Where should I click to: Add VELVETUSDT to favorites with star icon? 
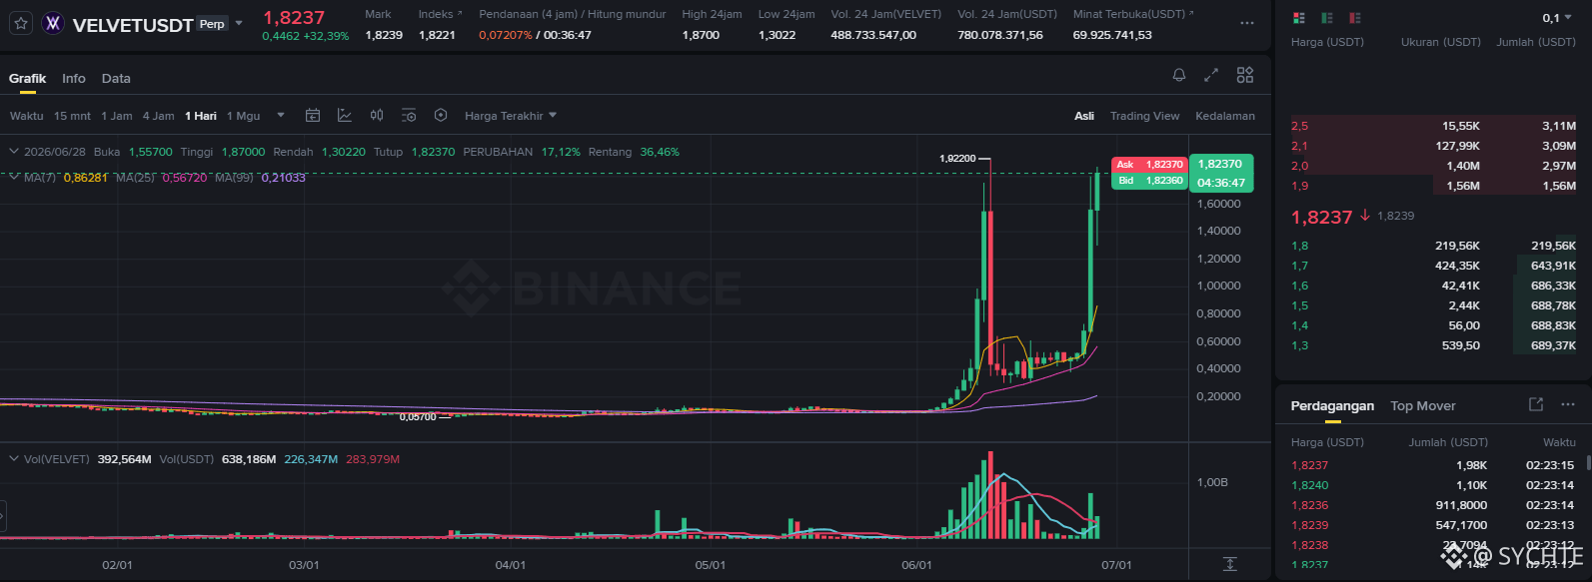(21, 23)
